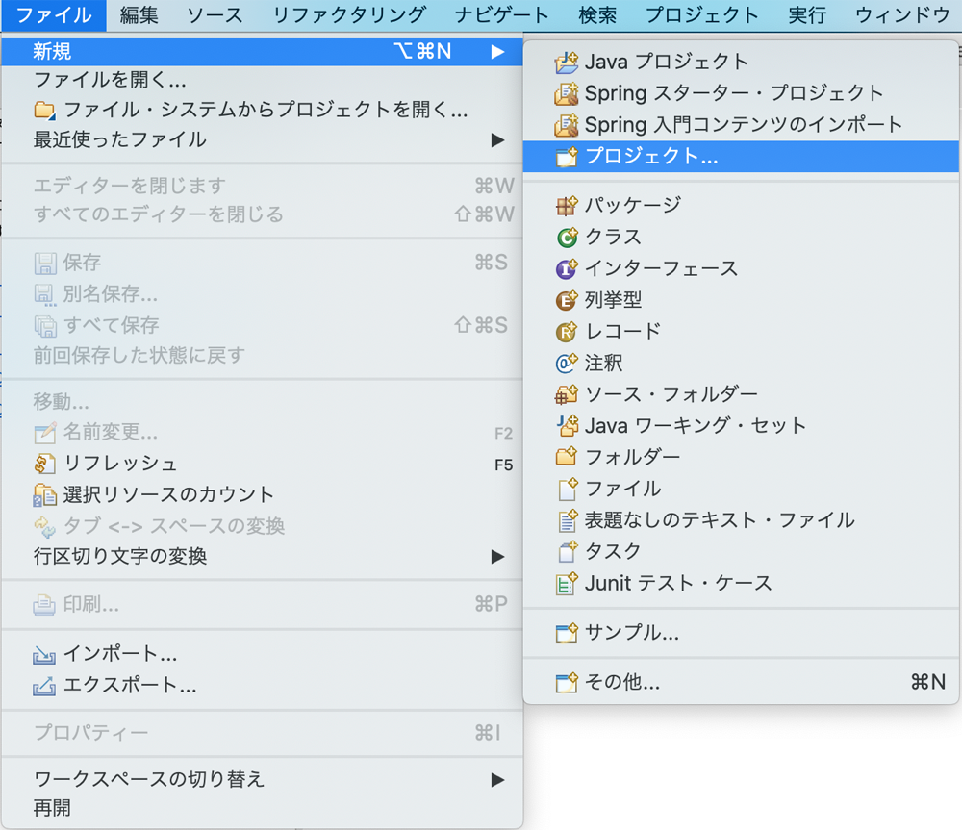Choose 行区切り文字の変換 menu entry
This screenshot has height=830, width=962.
pyautogui.click(x=262, y=557)
